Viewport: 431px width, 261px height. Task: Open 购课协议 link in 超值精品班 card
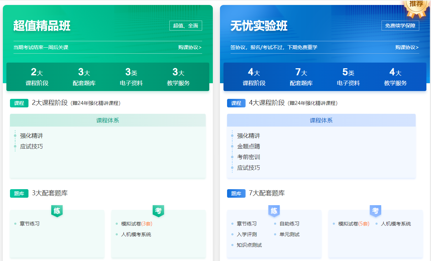tap(190, 47)
